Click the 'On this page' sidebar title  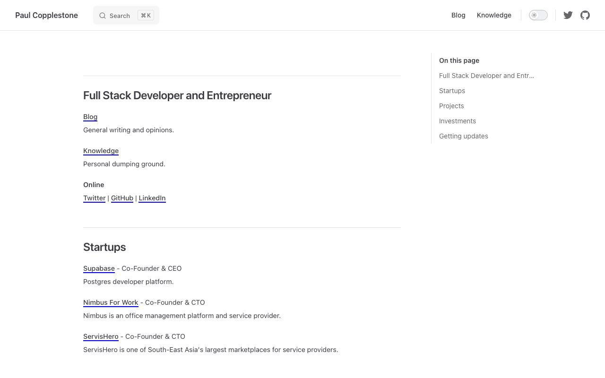pos(459,60)
